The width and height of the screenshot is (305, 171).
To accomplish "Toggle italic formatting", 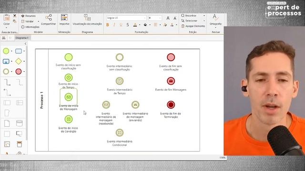I will 114,25.
